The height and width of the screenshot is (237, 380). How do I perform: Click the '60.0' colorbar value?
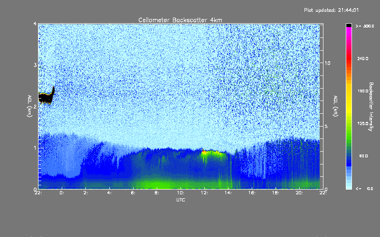[363, 156]
